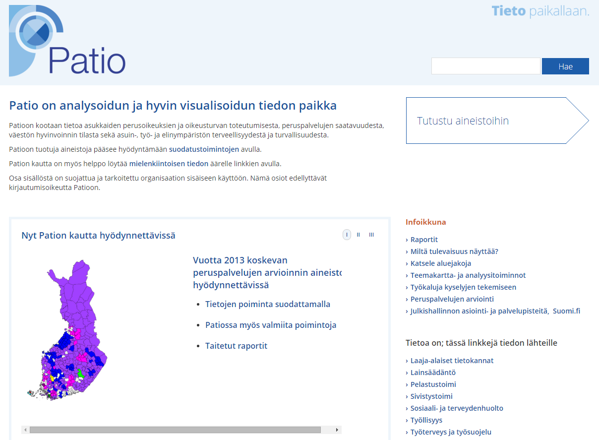Open Katsele aluejakoja link
The width and height of the screenshot is (599, 440).
tap(441, 263)
